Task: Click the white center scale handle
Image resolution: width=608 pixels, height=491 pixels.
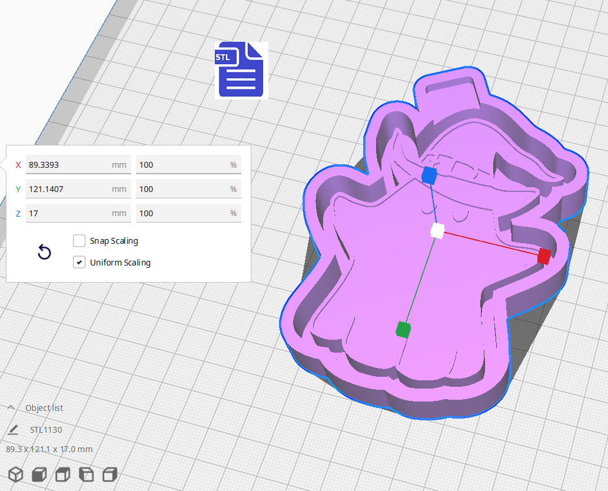Action: (x=436, y=232)
